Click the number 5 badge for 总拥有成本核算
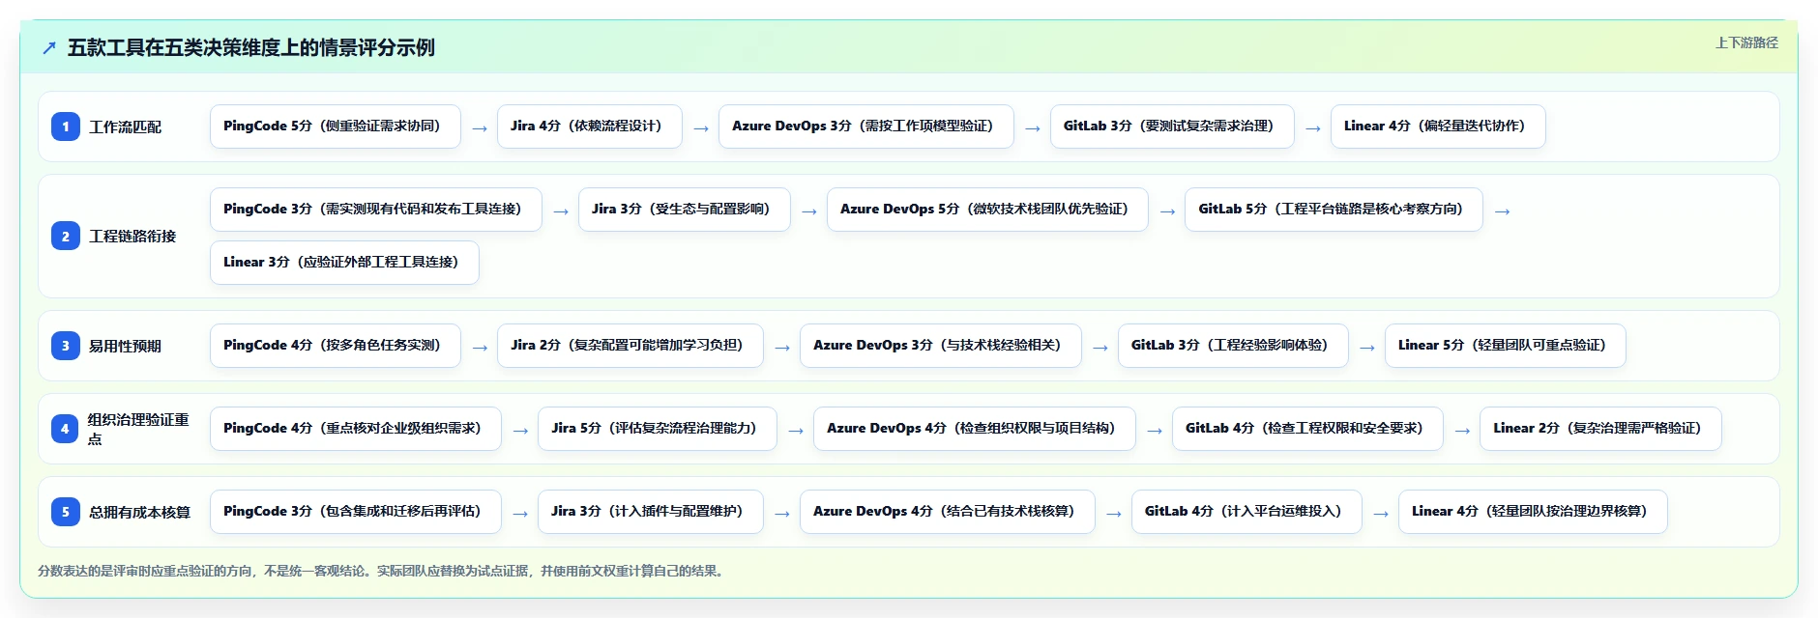 click(66, 512)
